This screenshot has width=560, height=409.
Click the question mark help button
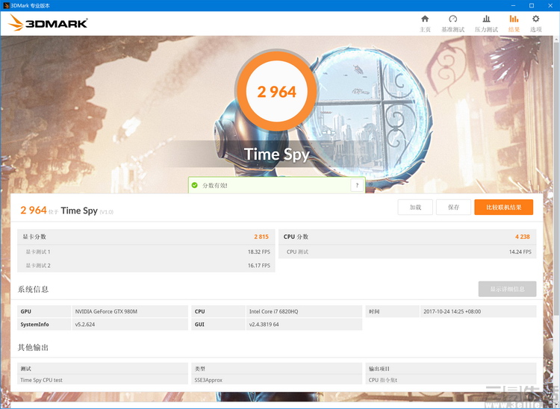click(x=357, y=185)
